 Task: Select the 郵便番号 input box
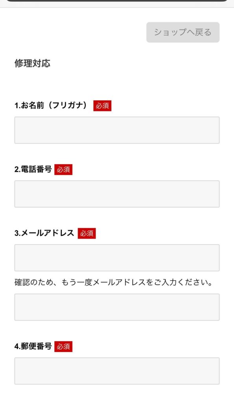coord(117,371)
